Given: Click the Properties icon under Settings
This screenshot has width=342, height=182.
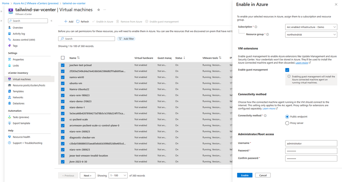Looking at the screenshot, I should pos(9,59).
